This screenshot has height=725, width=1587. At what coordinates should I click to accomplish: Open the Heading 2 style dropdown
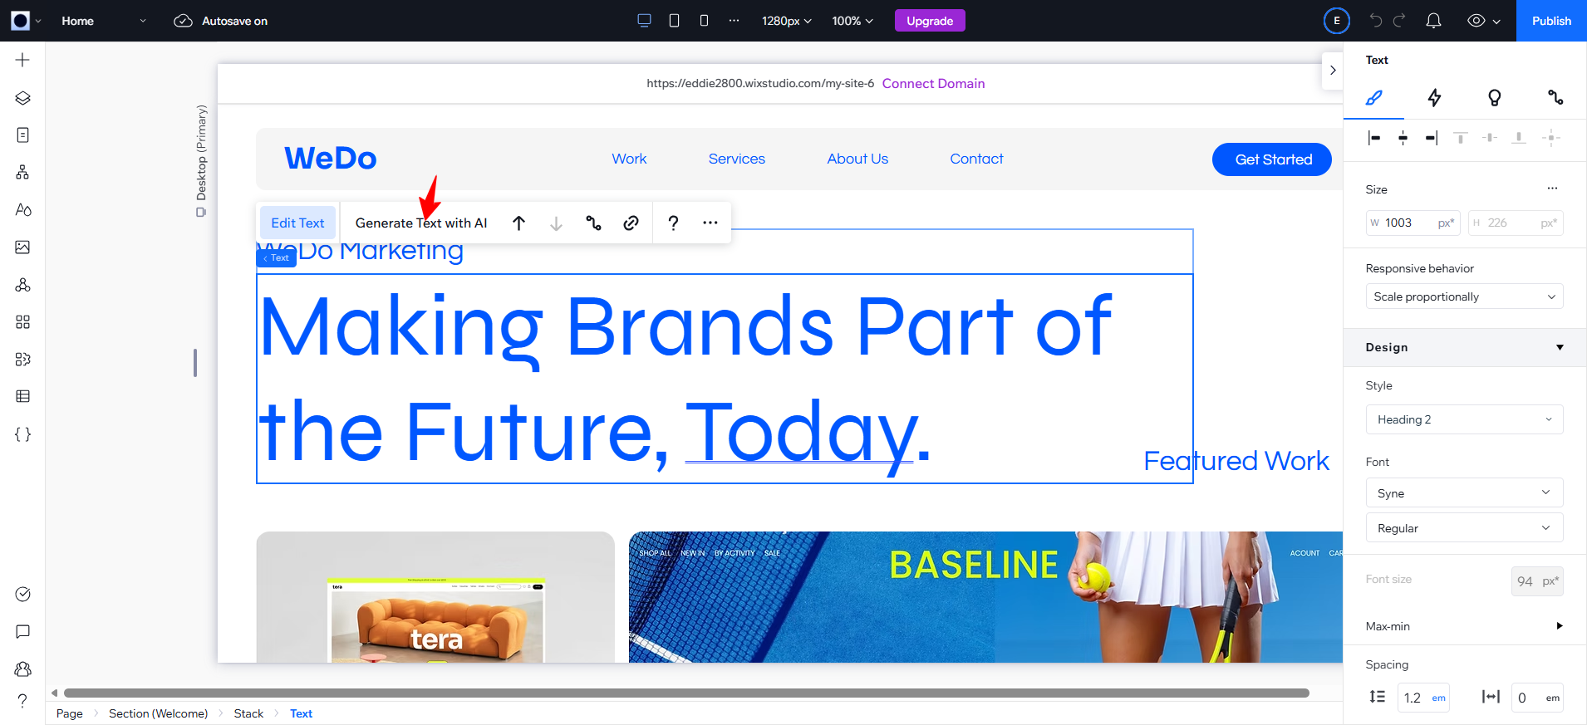1464,419
